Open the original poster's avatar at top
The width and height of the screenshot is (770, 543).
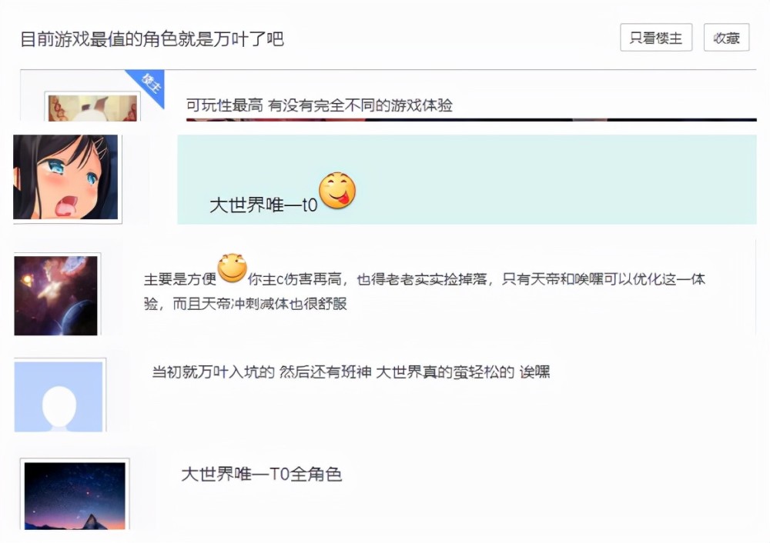(x=92, y=108)
